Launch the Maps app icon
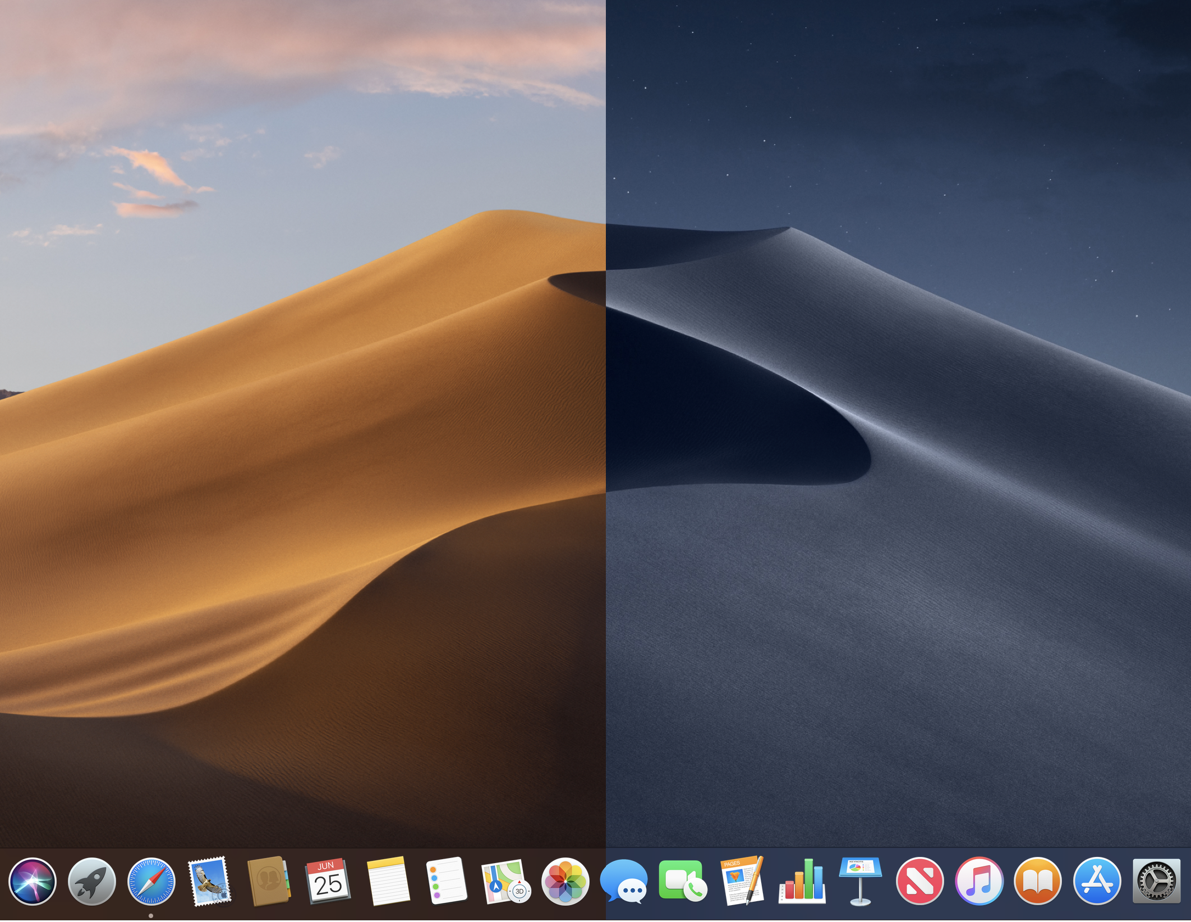This screenshot has width=1191, height=922. tap(505, 882)
